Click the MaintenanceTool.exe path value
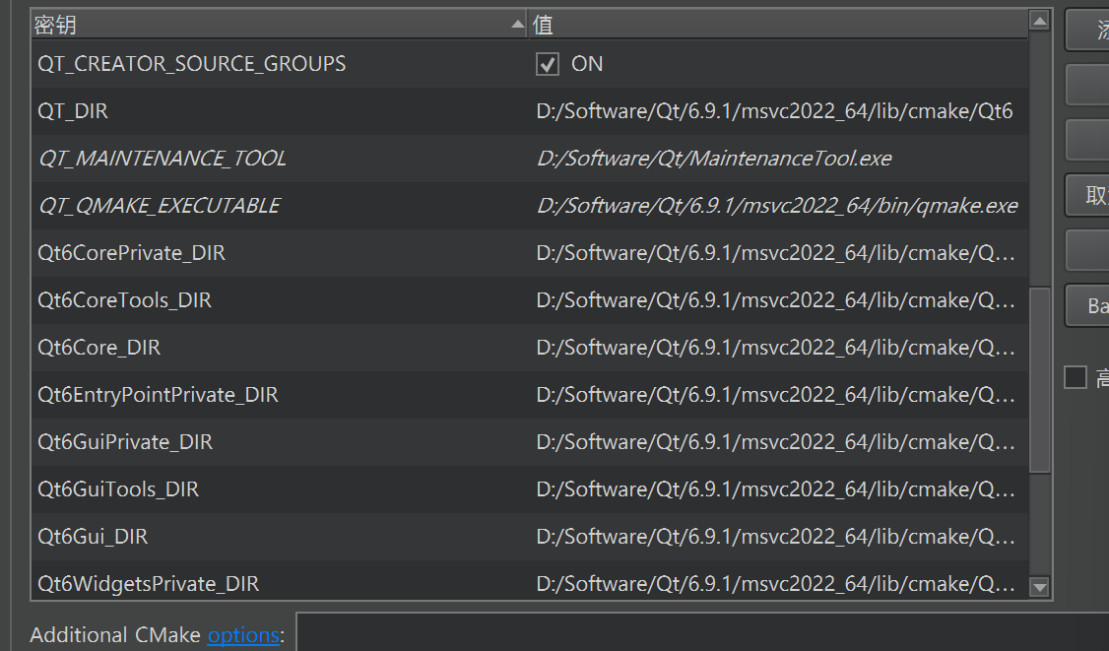Viewport: 1109px width, 651px height. (x=714, y=159)
